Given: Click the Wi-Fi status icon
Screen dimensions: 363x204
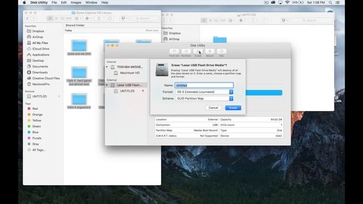Looking at the screenshot, I should coord(288,2).
